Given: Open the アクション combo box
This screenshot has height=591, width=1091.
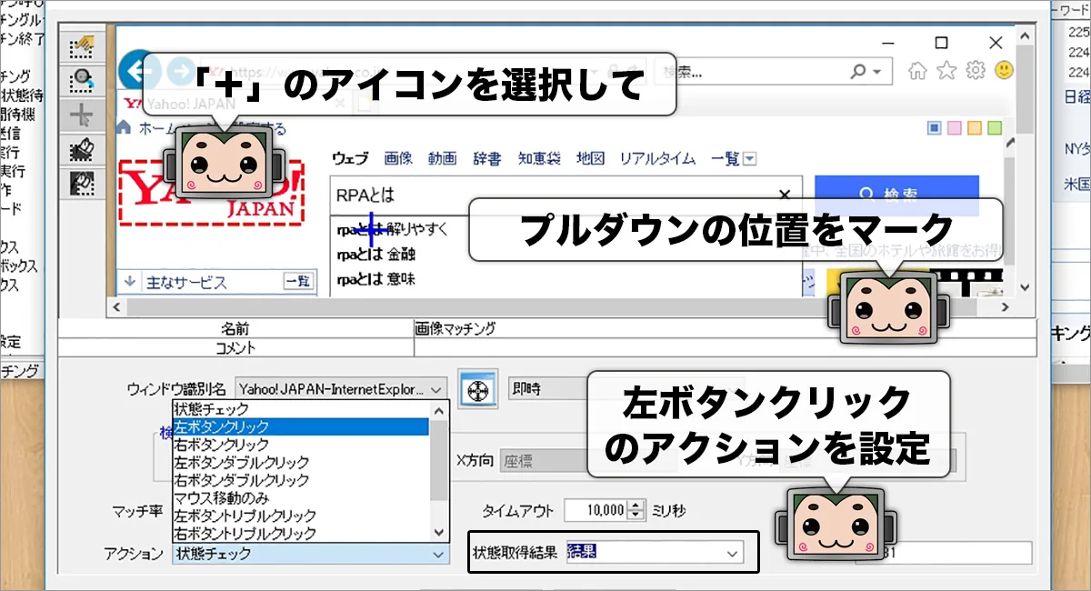Looking at the screenshot, I should tap(310, 553).
